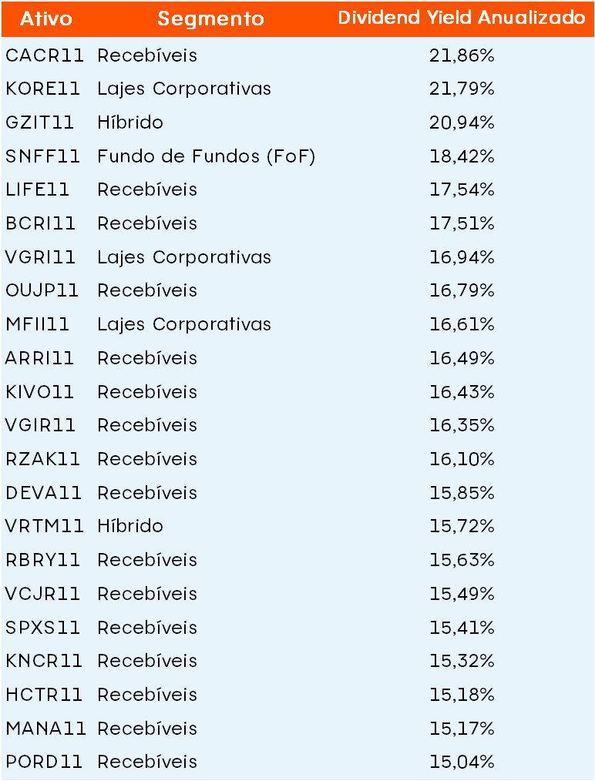Open the MANA11 ticker entry
595x781 pixels.
coord(46,728)
